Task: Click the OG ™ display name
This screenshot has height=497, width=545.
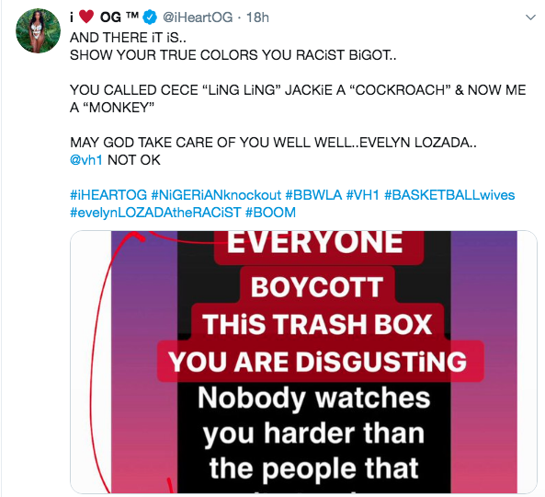Action: click(119, 17)
